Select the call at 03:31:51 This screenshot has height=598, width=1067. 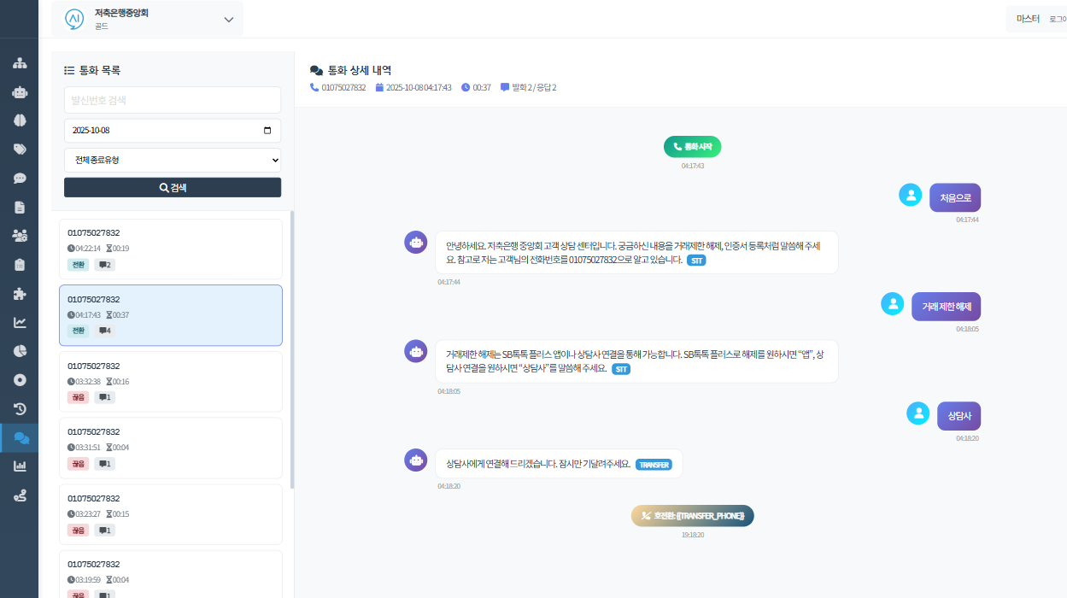[171, 448]
